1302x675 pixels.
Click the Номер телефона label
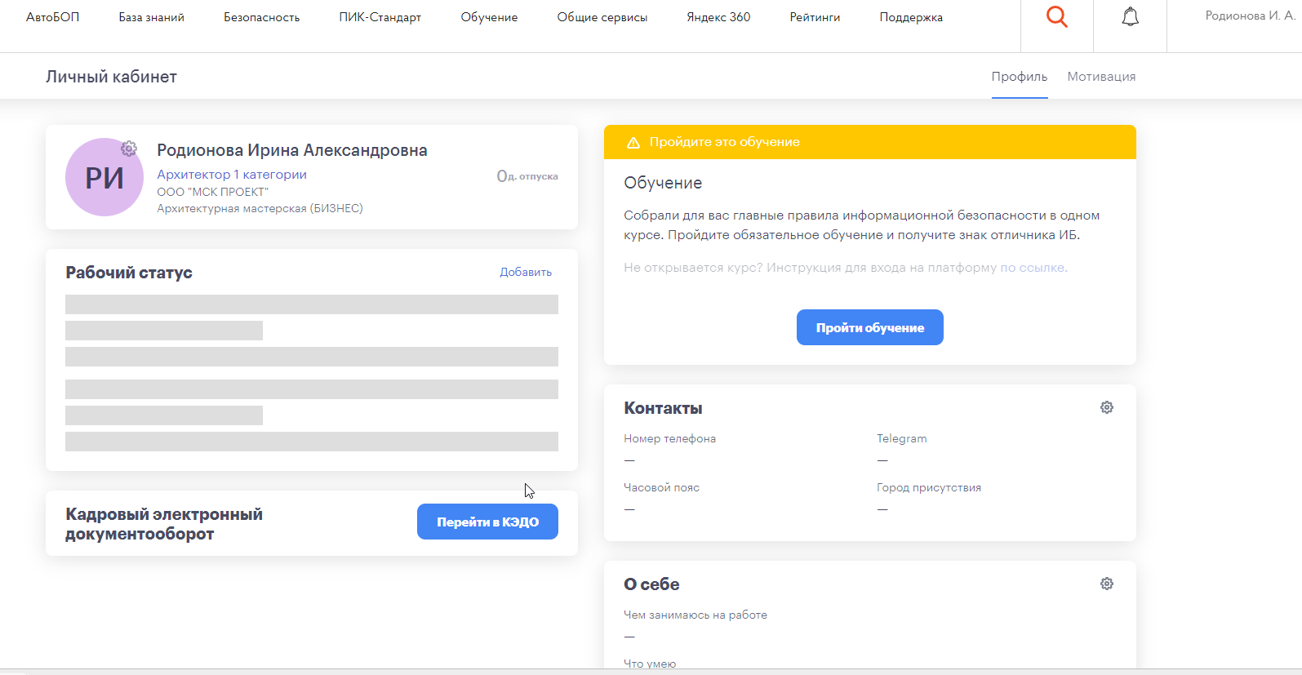pos(670,438)
